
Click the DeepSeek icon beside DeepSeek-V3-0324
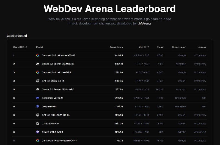(38, 98)
